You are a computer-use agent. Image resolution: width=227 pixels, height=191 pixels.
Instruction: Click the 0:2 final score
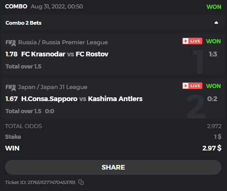click(212, 99)
